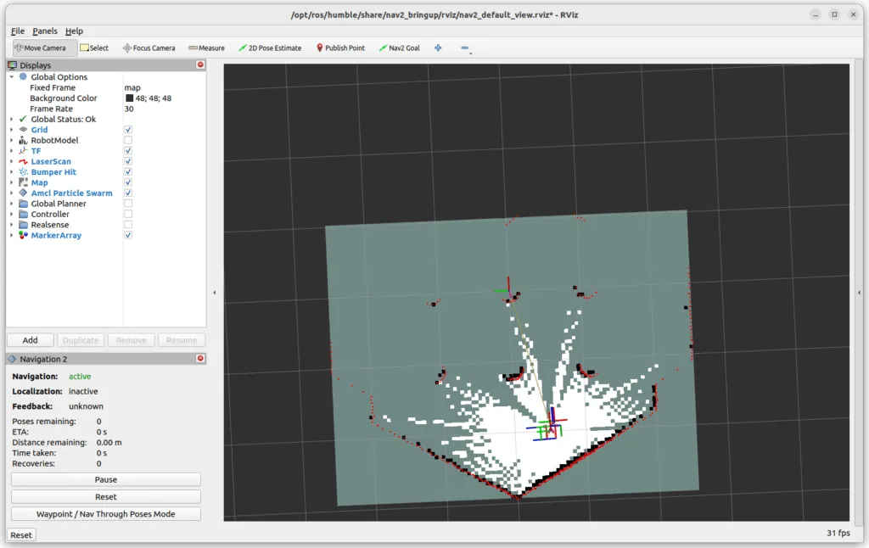Click the 31 fps status text
This screenshot has width=869, height=548.
point(838,533)
